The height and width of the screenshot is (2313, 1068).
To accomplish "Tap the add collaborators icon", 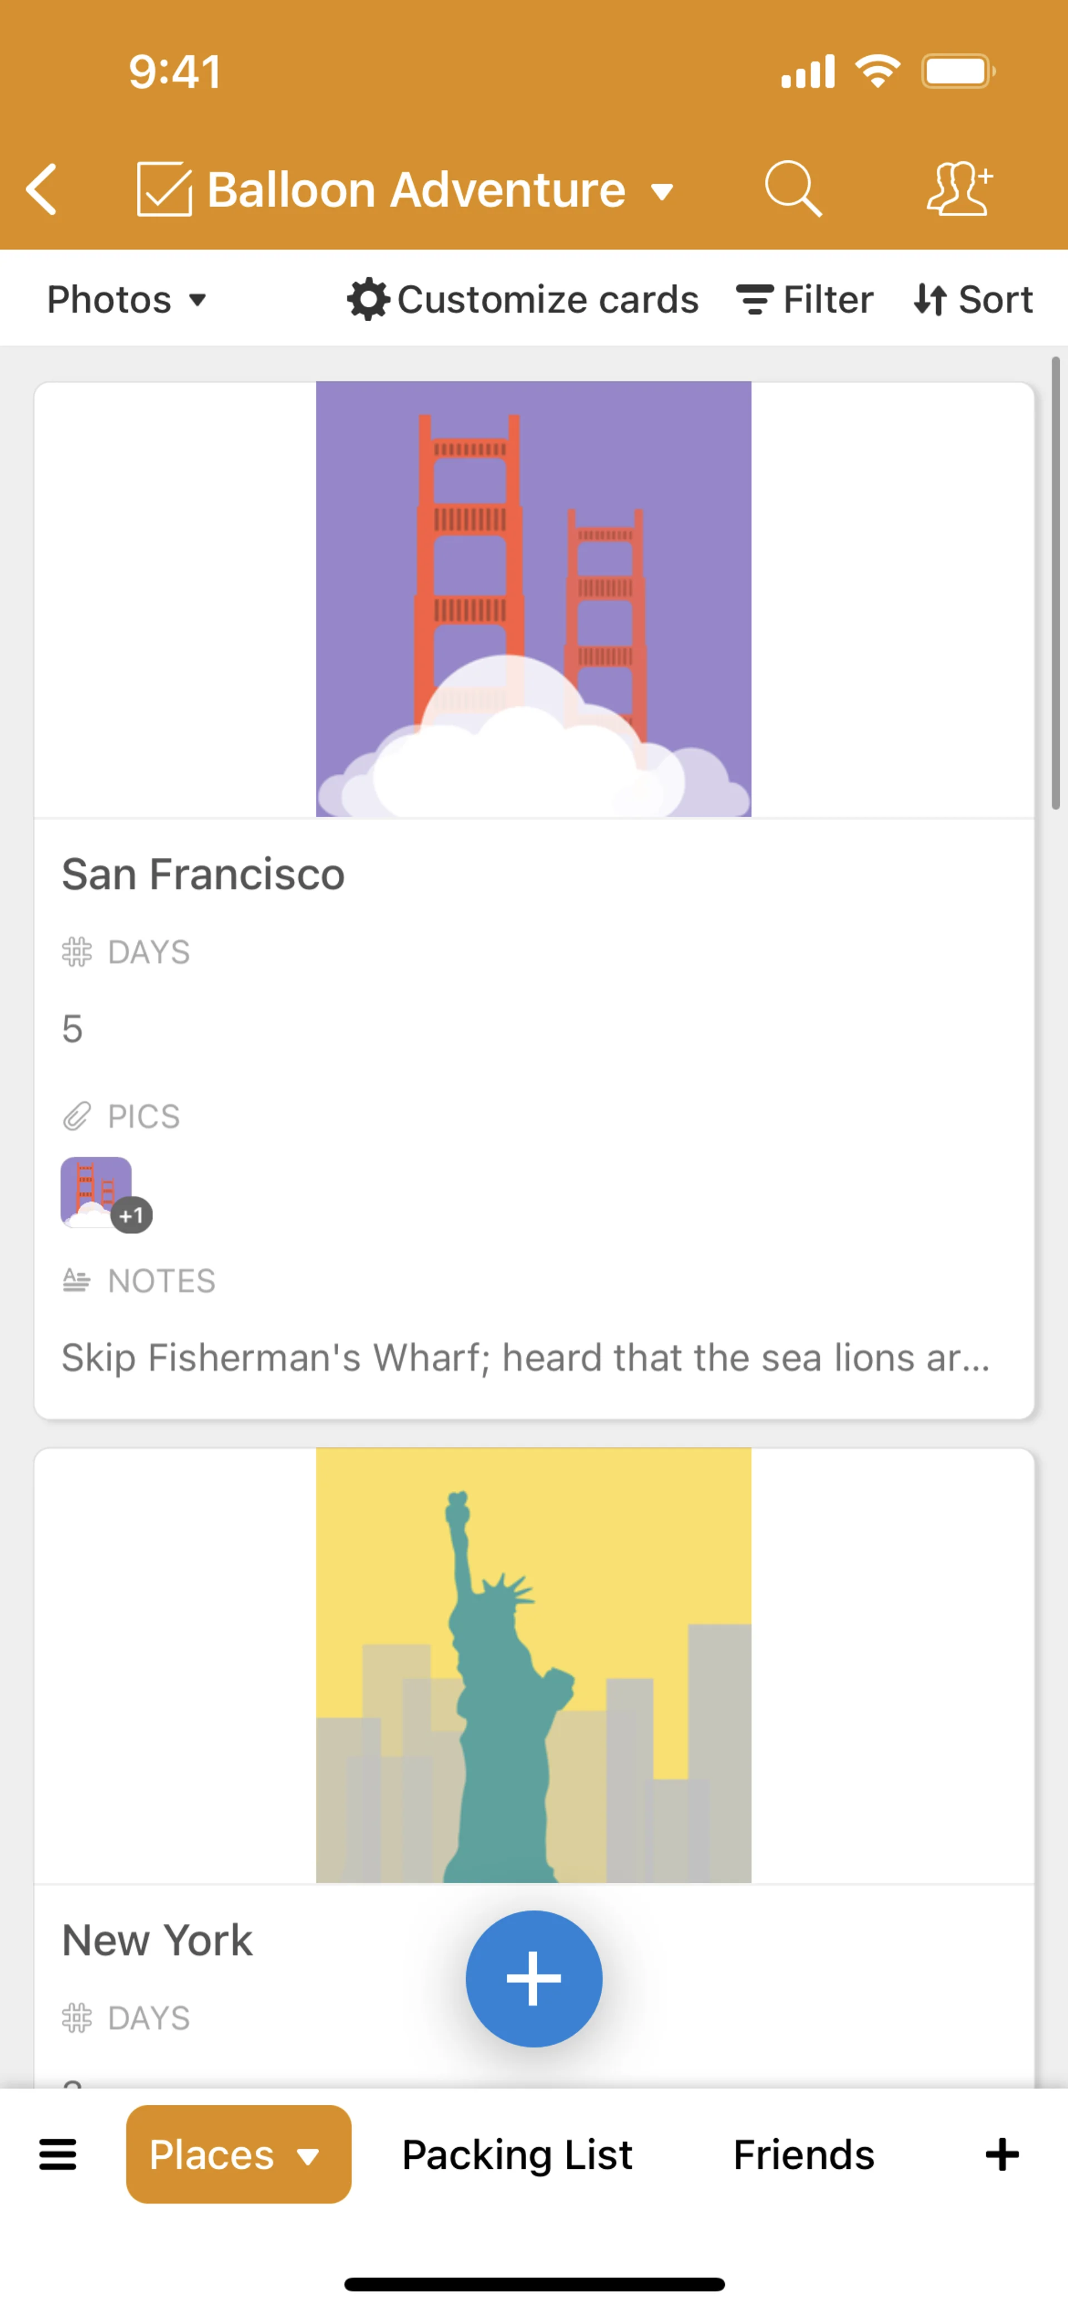I will [958, 189].
